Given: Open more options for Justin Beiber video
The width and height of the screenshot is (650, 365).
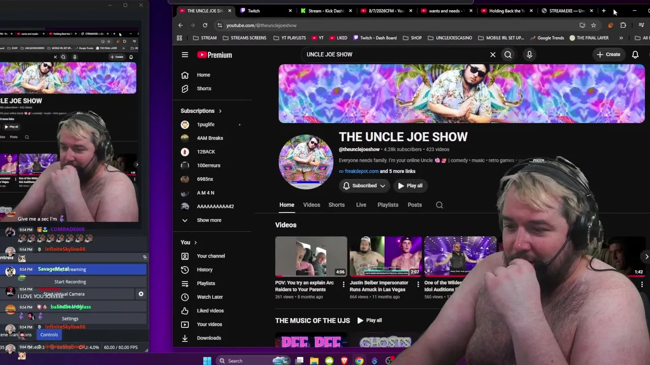Looking at the screenshot, I should point(418,284).
